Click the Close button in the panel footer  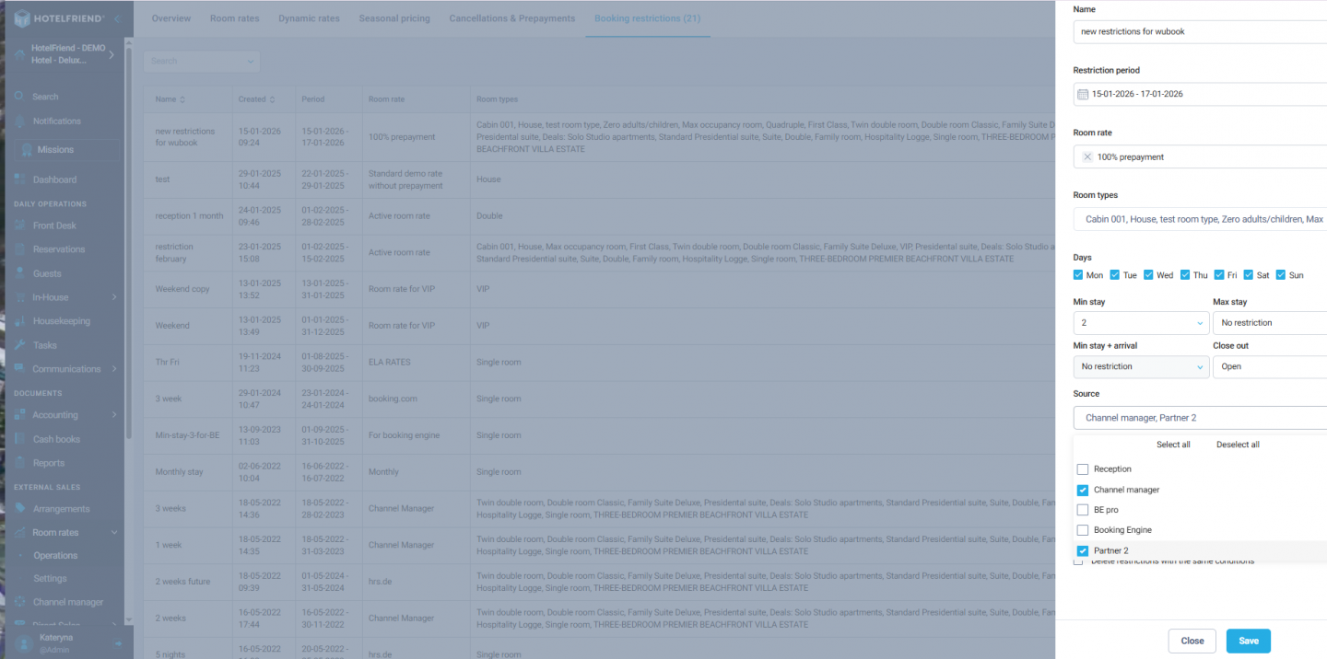tap(1192, 641)
